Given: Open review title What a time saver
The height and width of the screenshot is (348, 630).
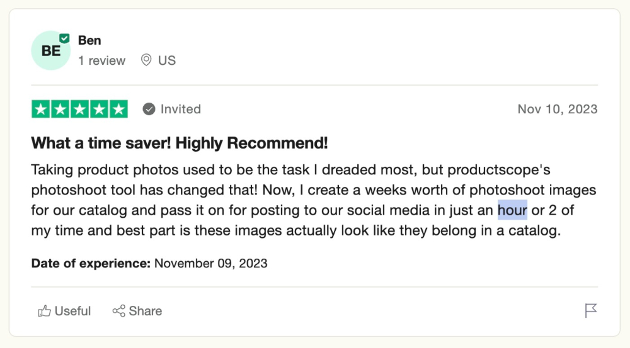Looking at the screenshot, I should click(179, 143).
